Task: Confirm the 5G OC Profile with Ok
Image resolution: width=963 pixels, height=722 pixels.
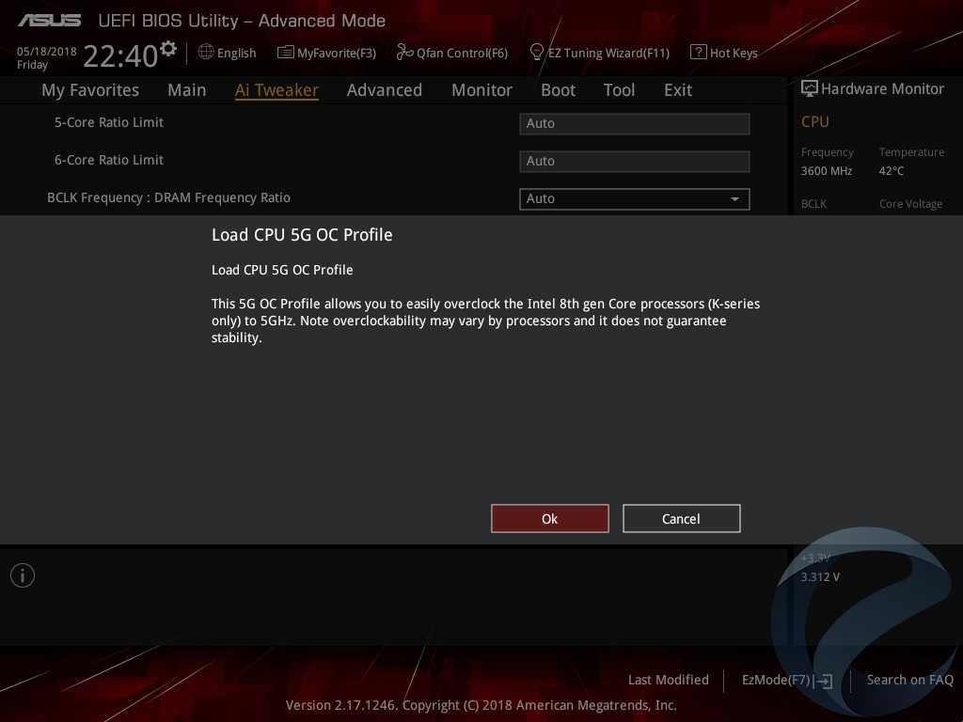Action: tap(550, 519)
